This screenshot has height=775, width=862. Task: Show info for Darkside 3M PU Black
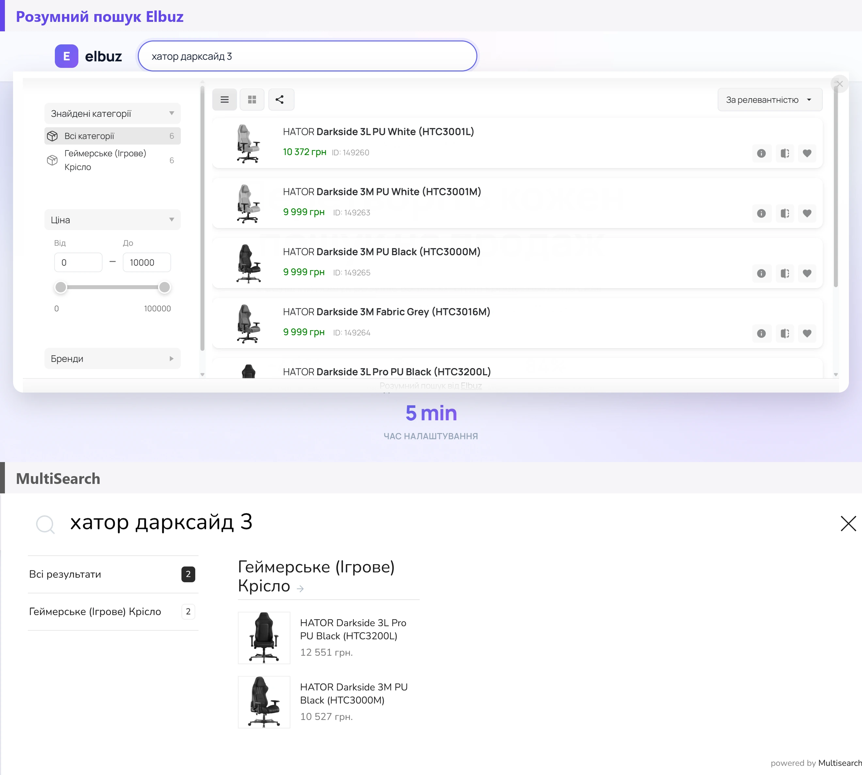tap(761, 273)
